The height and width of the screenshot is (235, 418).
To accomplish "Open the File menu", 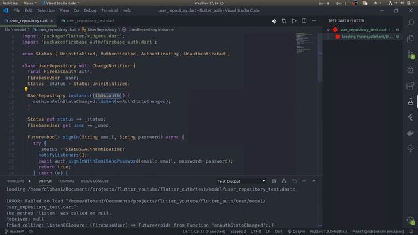I will (16, 10).
